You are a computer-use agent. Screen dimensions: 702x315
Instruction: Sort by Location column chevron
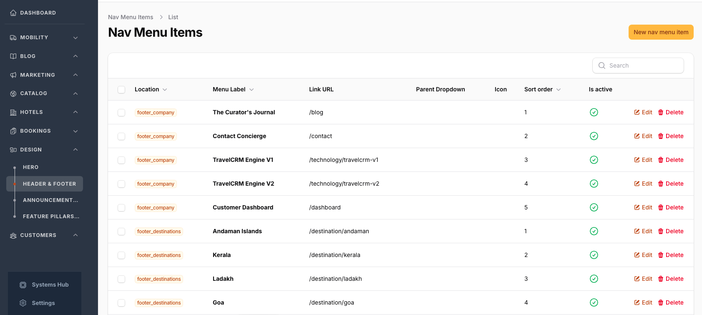165,90
